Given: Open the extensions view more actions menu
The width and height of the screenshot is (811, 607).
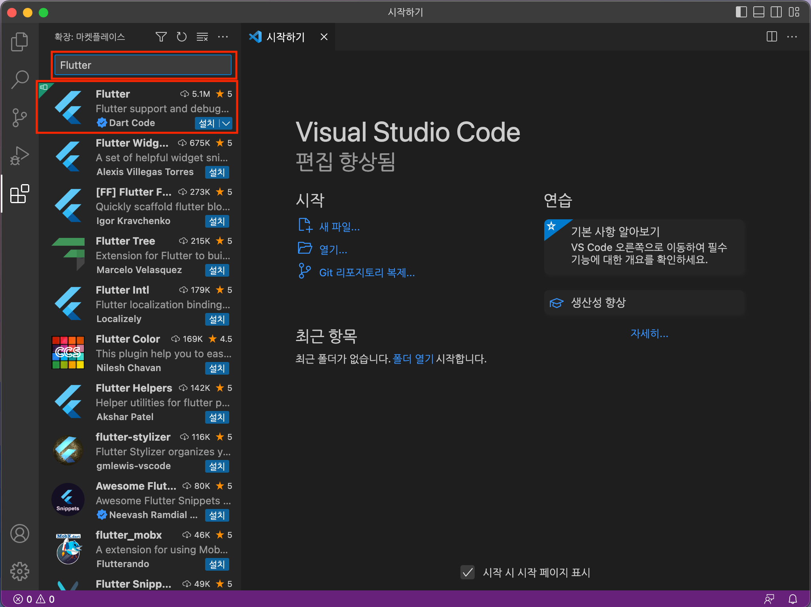Looking at the screenshot, I should (223, 37).
